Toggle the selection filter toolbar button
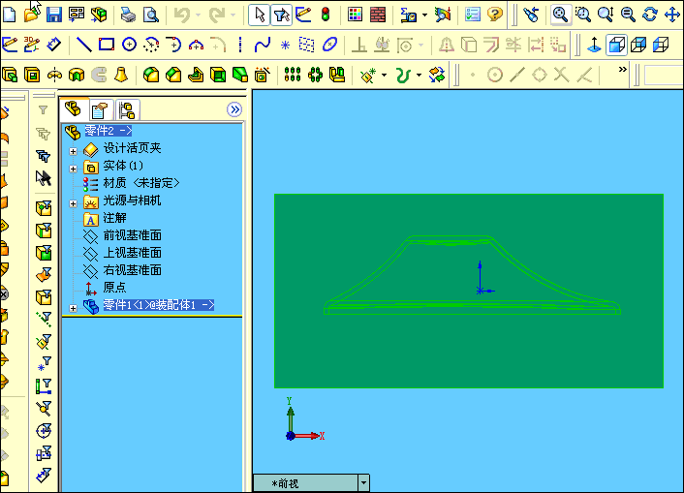This screenshot has height=493, width=684. point(281,15)
